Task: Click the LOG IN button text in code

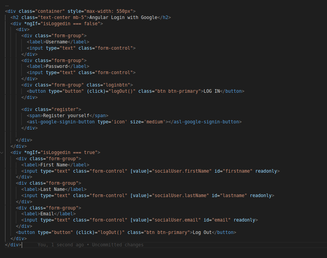Action: [212, 91]
